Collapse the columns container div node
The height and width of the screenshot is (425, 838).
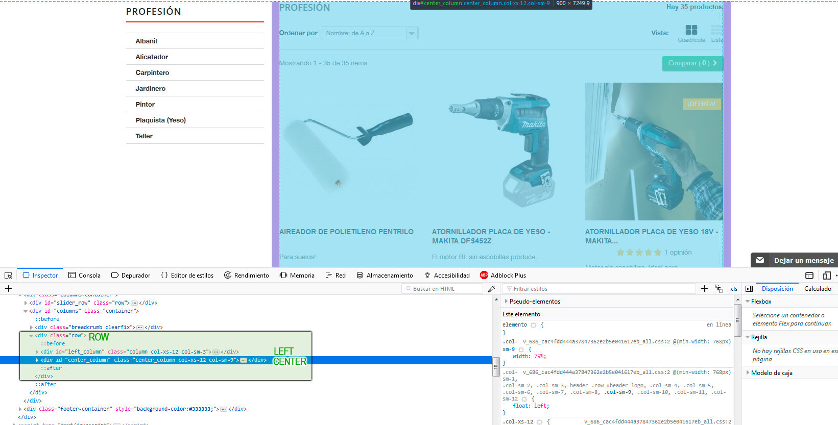click(26, 311)
